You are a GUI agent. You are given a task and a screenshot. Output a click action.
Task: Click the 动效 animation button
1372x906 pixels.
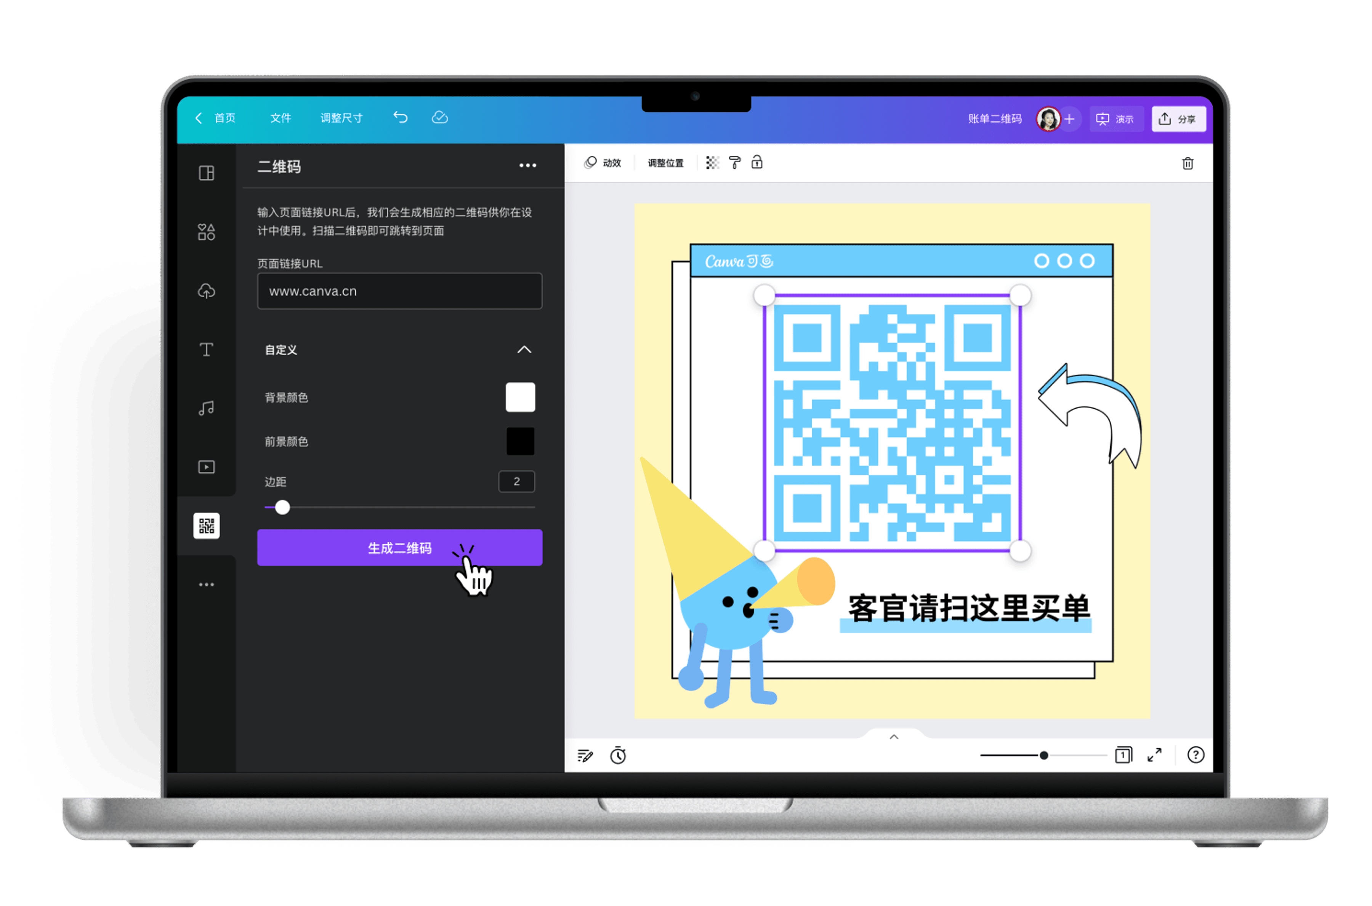(603, 163)
